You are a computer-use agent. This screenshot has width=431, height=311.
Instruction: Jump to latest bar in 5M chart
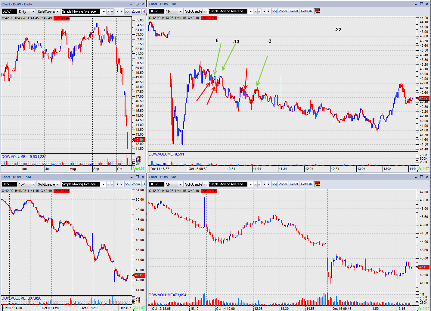(274, 184)
